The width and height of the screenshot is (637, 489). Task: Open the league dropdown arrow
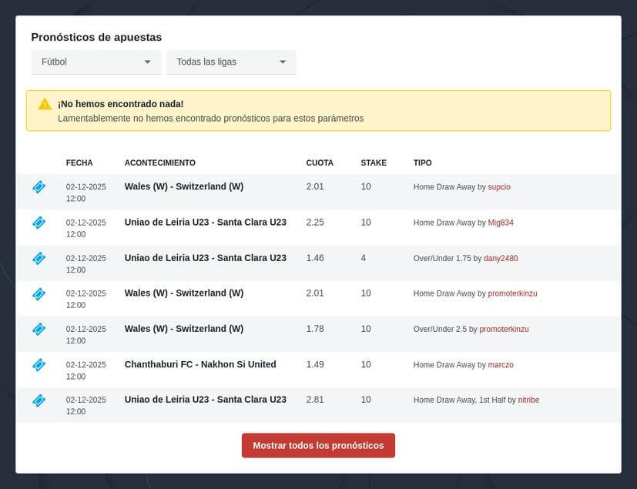point(283,62)
